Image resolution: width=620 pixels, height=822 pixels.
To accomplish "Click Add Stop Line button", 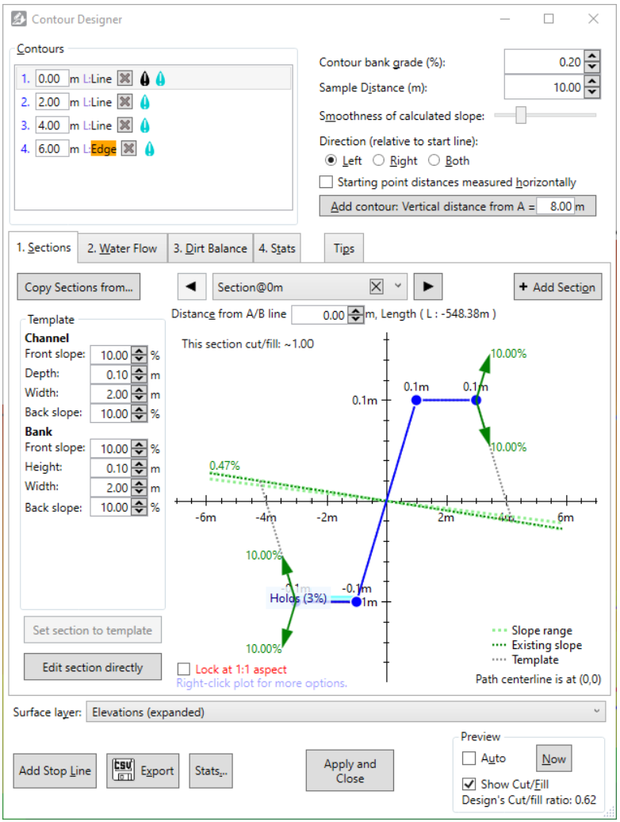I will (x=55, y=770).
